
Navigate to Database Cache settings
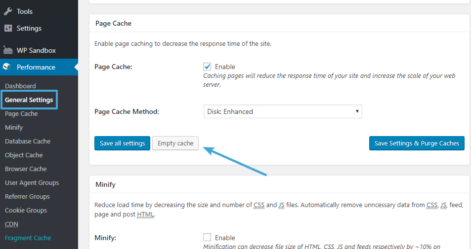pyautogui.click(x=28, y=141)
